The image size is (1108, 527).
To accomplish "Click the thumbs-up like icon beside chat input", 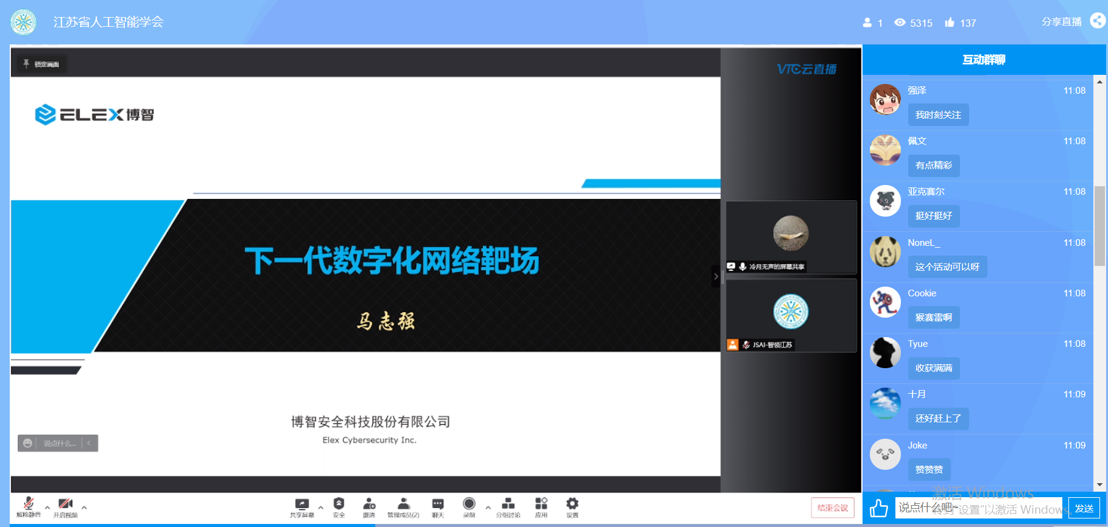I will pos(878,508).
